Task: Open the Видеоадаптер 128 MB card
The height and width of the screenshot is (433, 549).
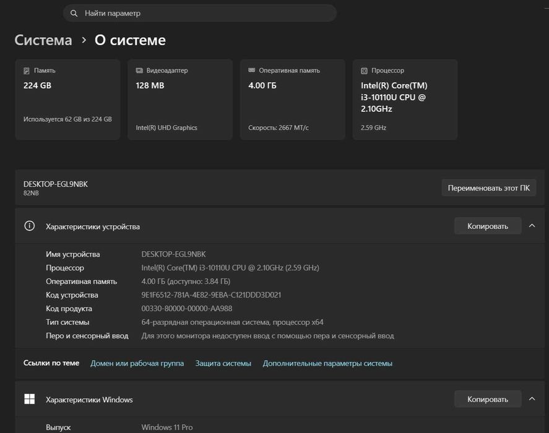Action: (x=180, y=100)
